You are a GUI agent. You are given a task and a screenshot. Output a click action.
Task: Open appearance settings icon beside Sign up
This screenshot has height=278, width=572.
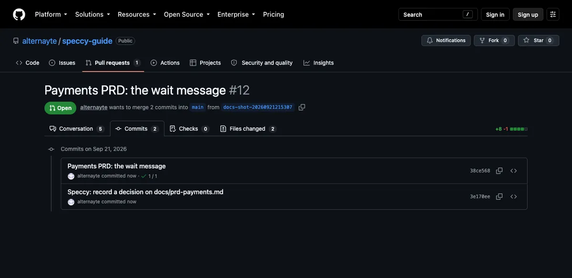(553, 14)
